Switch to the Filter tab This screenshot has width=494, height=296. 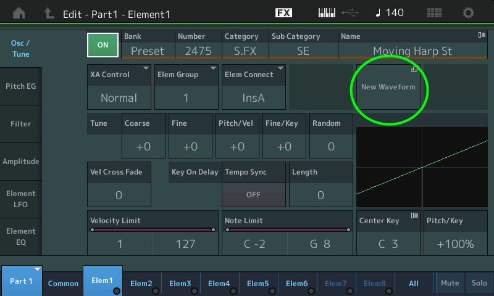point(20,124)
